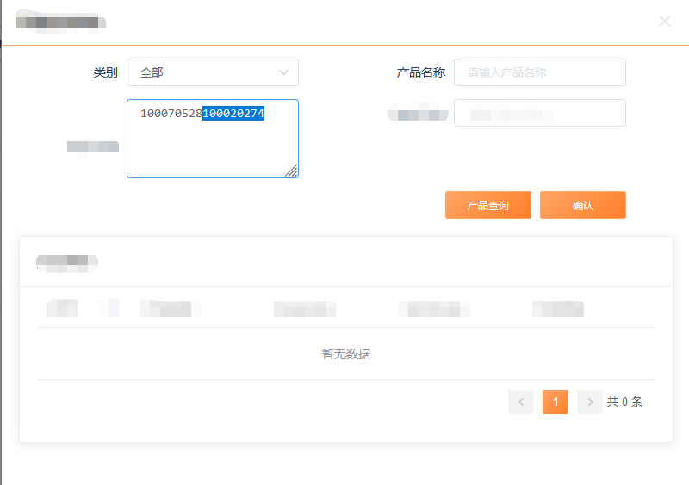Click the highlighted text 100020274
Image resolution: width=689 pixels, height=485 pixels.
click(x=233, y=114)
